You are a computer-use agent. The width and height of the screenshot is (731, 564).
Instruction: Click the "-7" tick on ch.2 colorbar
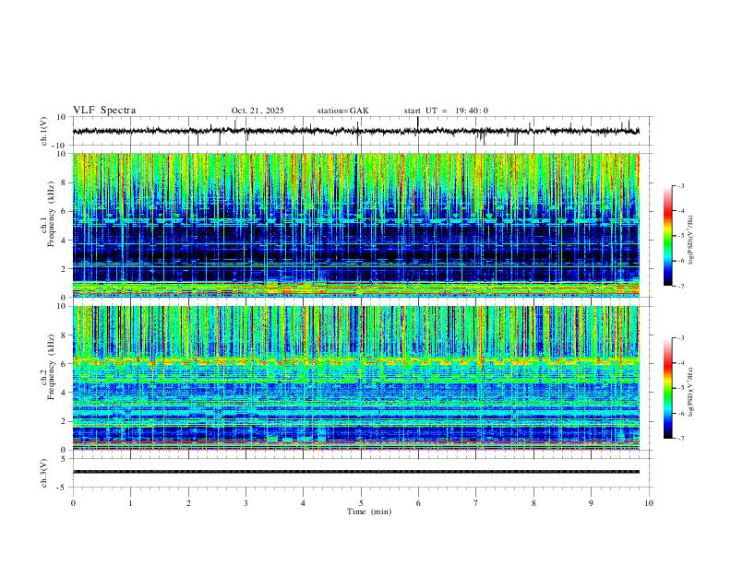pos(681,439)
